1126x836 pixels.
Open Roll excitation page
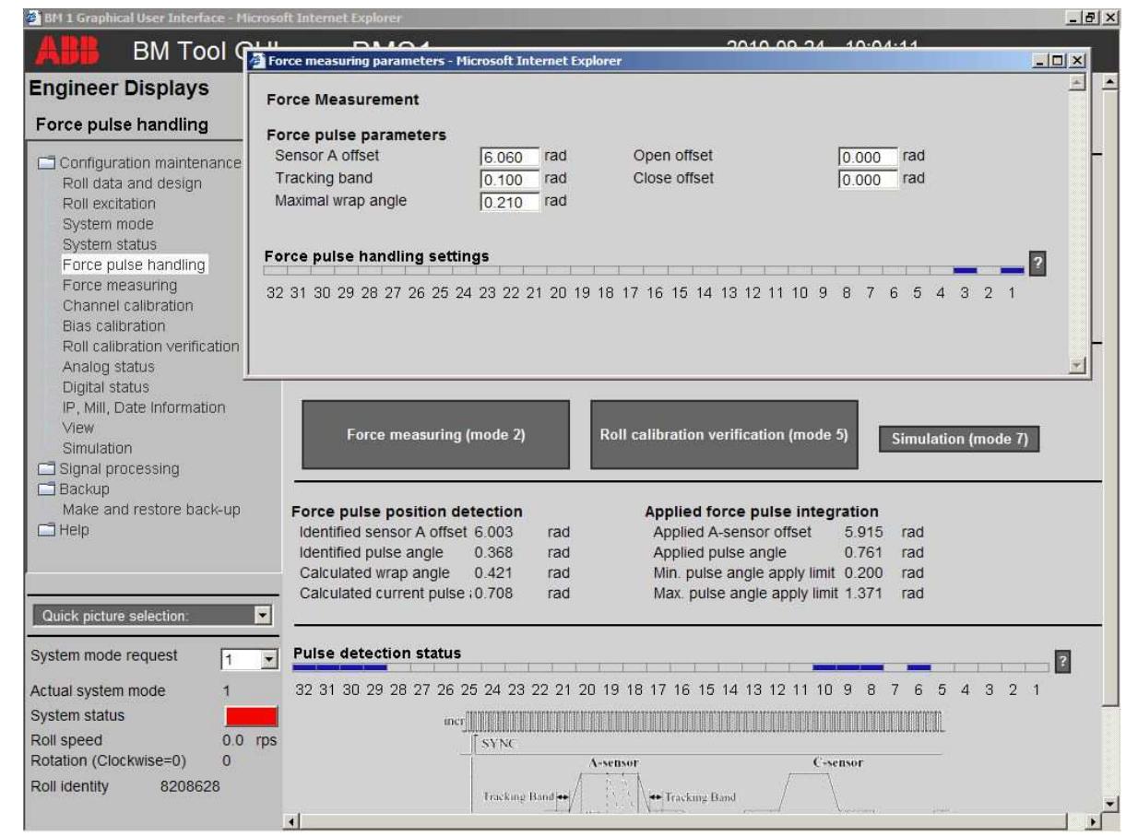[109, 204]
